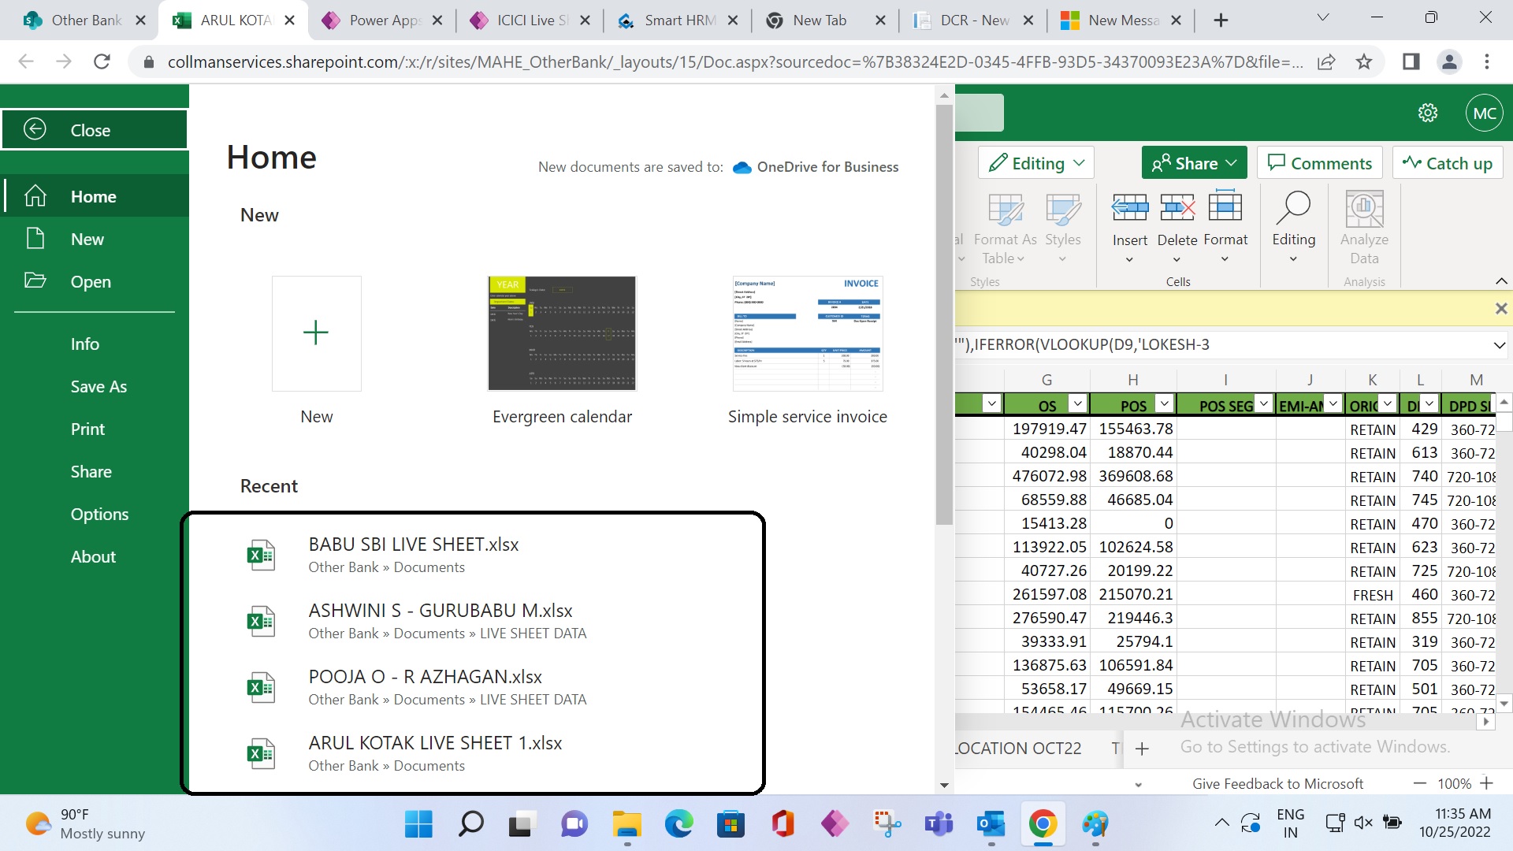Click the Format As Table icon

coord(1005,210)
